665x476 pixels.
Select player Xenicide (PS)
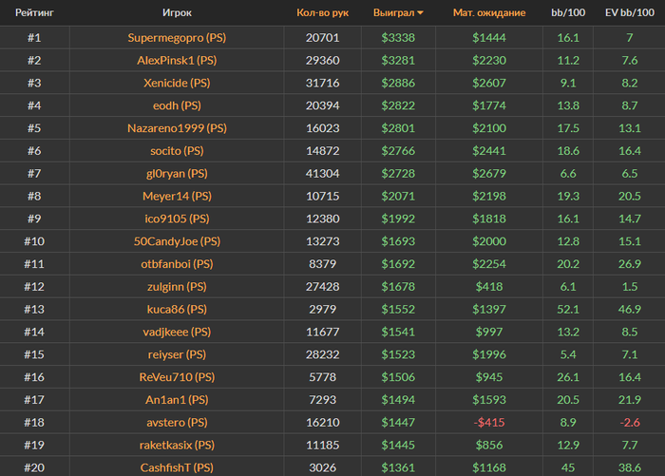coord(177,83)
